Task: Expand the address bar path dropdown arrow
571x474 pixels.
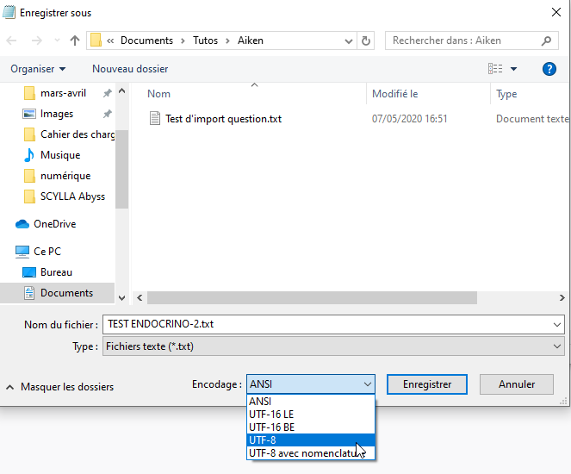Action: [348, 41]
